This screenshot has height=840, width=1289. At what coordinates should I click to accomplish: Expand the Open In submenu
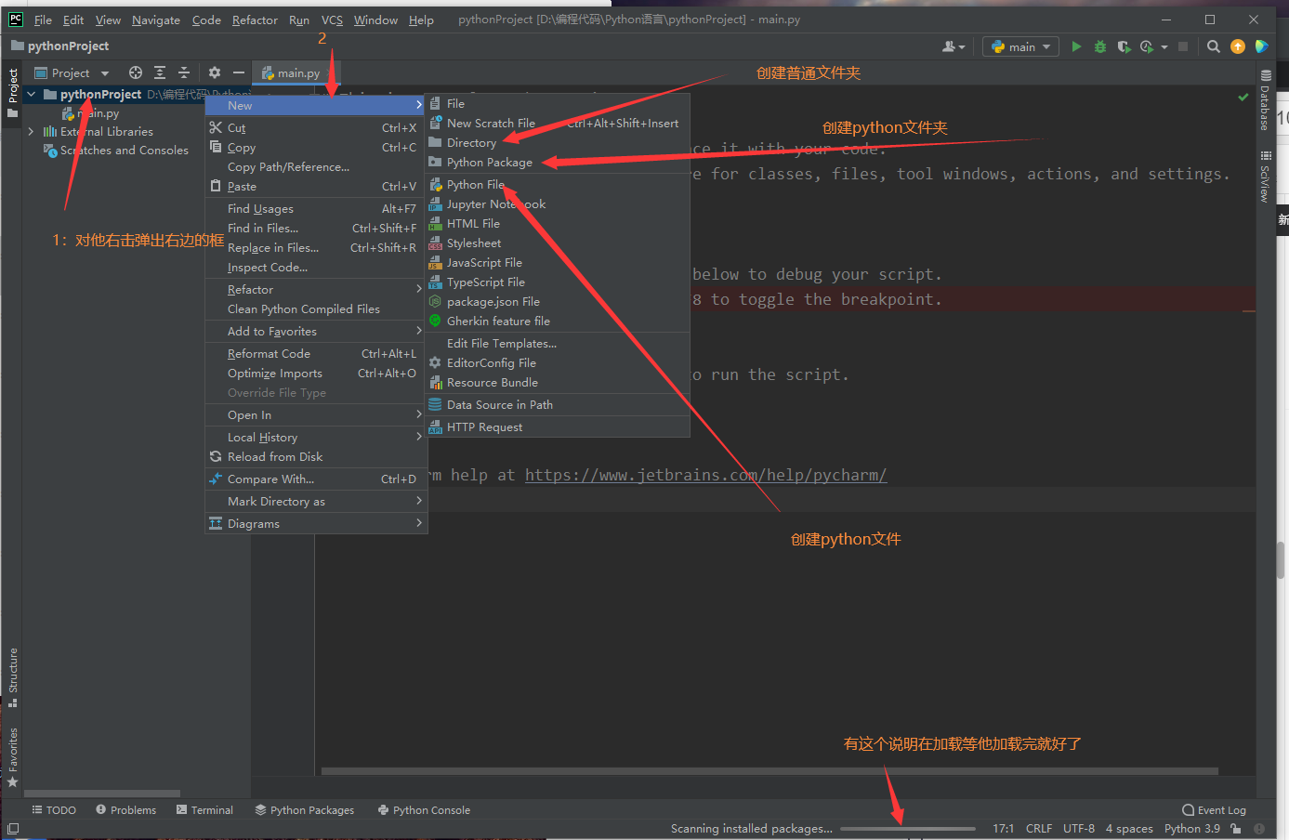coord(316,415)
